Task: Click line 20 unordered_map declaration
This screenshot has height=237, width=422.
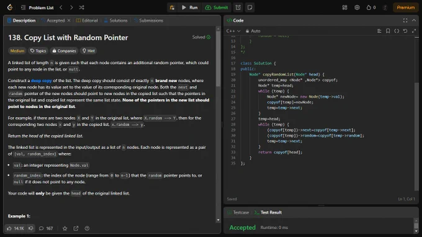Action: (298, 80)
